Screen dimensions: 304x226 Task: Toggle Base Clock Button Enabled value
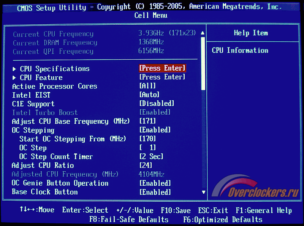point(155,192)
